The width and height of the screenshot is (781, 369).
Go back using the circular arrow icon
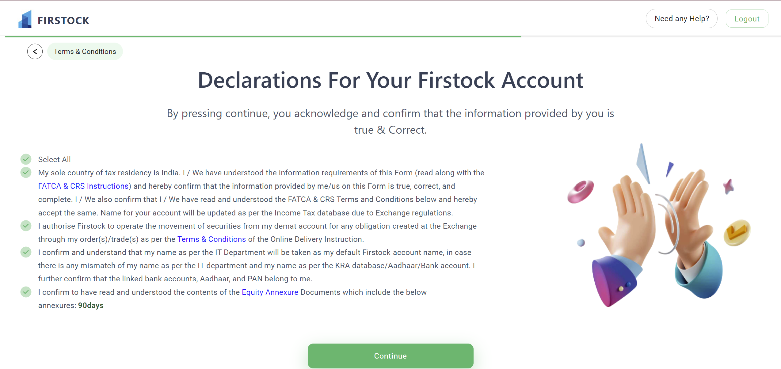pos(35,51)
